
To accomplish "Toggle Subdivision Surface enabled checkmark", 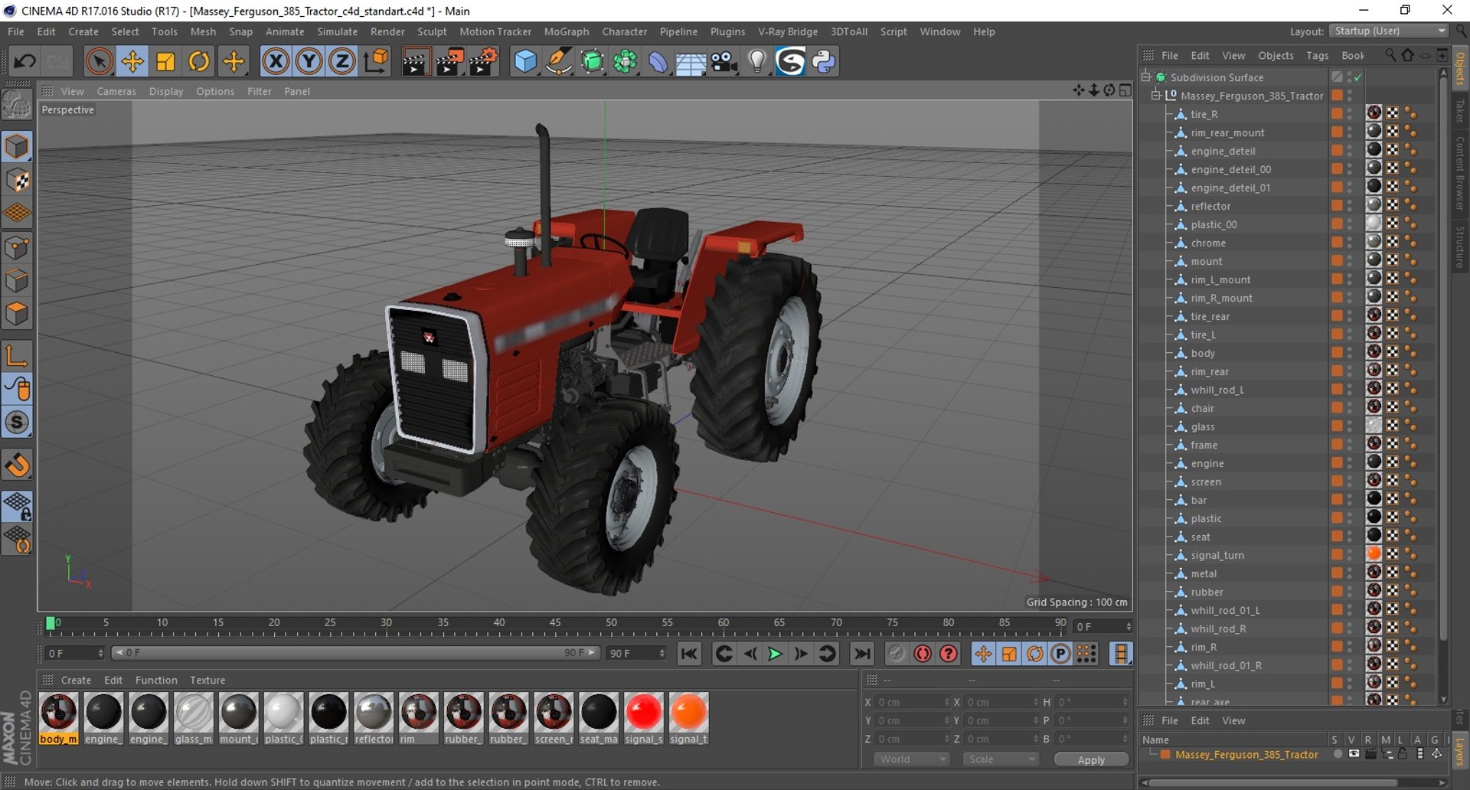I will (1357, 77).
